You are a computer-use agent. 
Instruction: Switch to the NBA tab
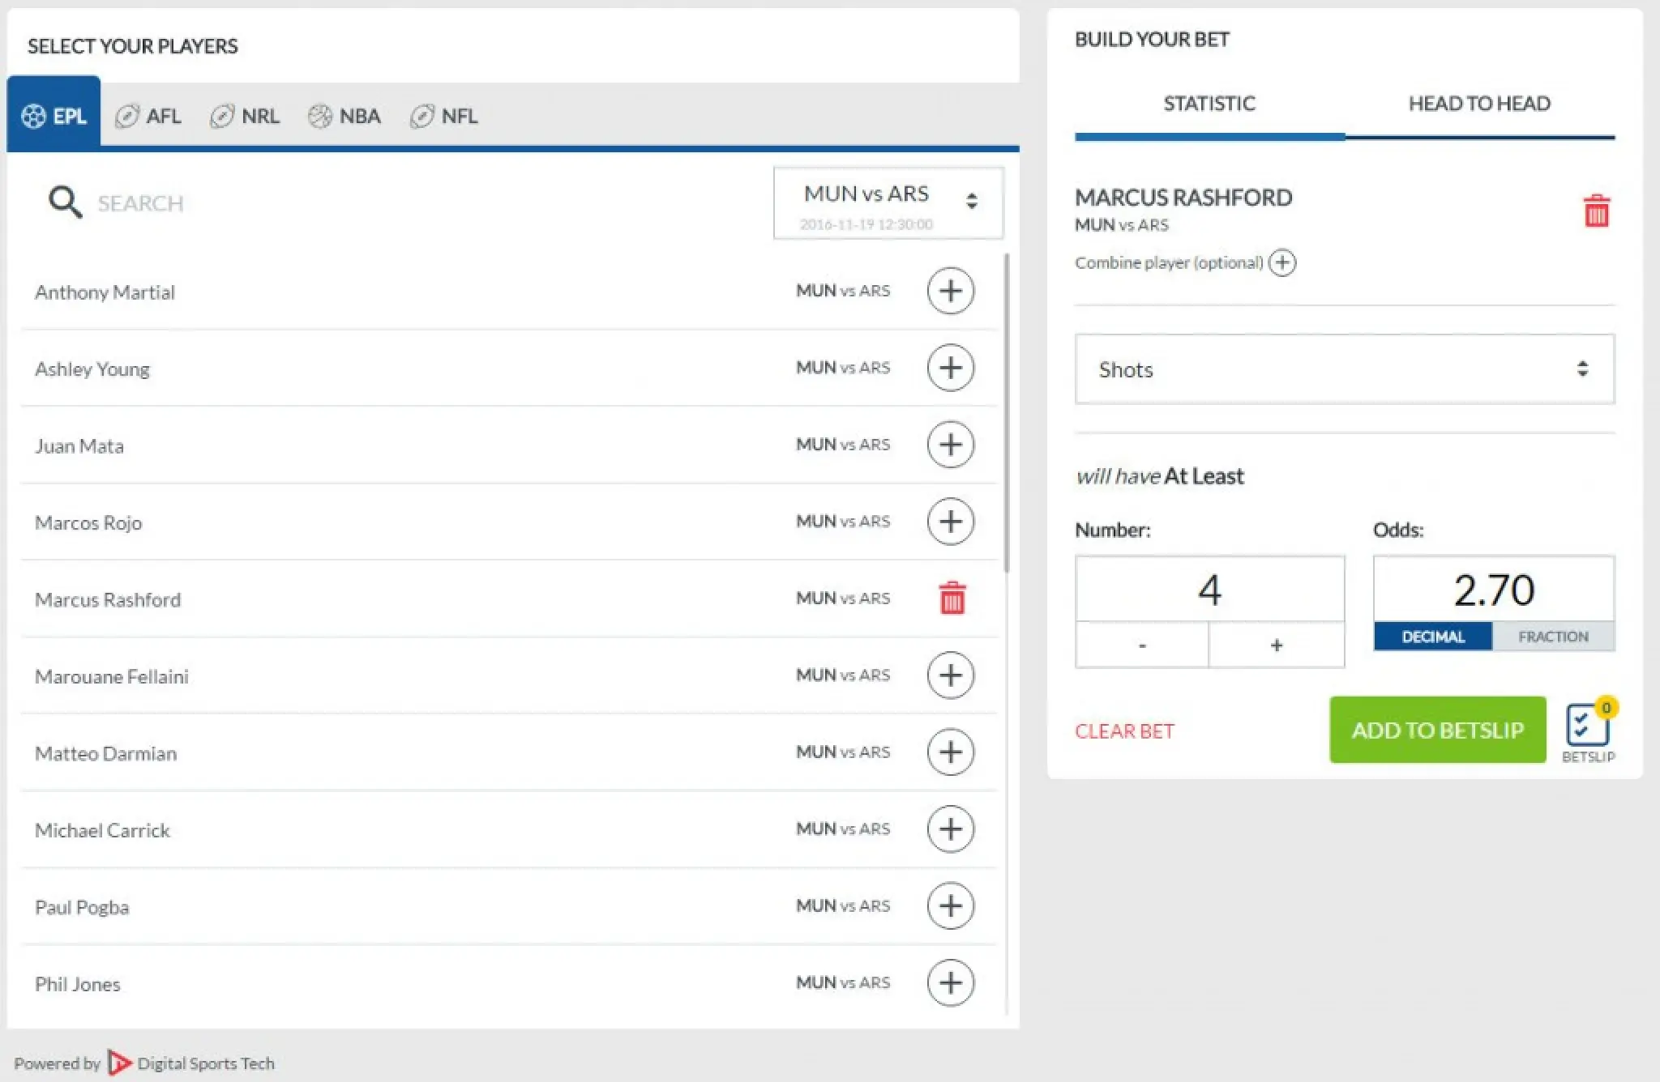pos(344,116)
